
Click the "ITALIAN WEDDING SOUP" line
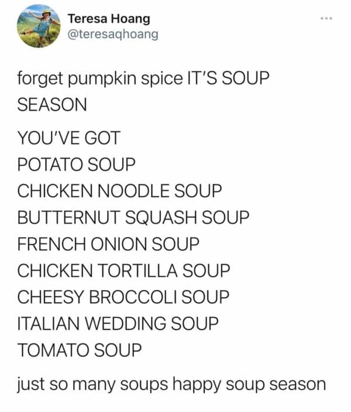coord(118,323)
